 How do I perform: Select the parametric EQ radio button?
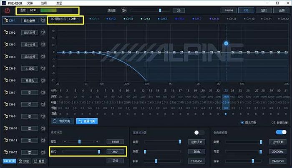273,123
